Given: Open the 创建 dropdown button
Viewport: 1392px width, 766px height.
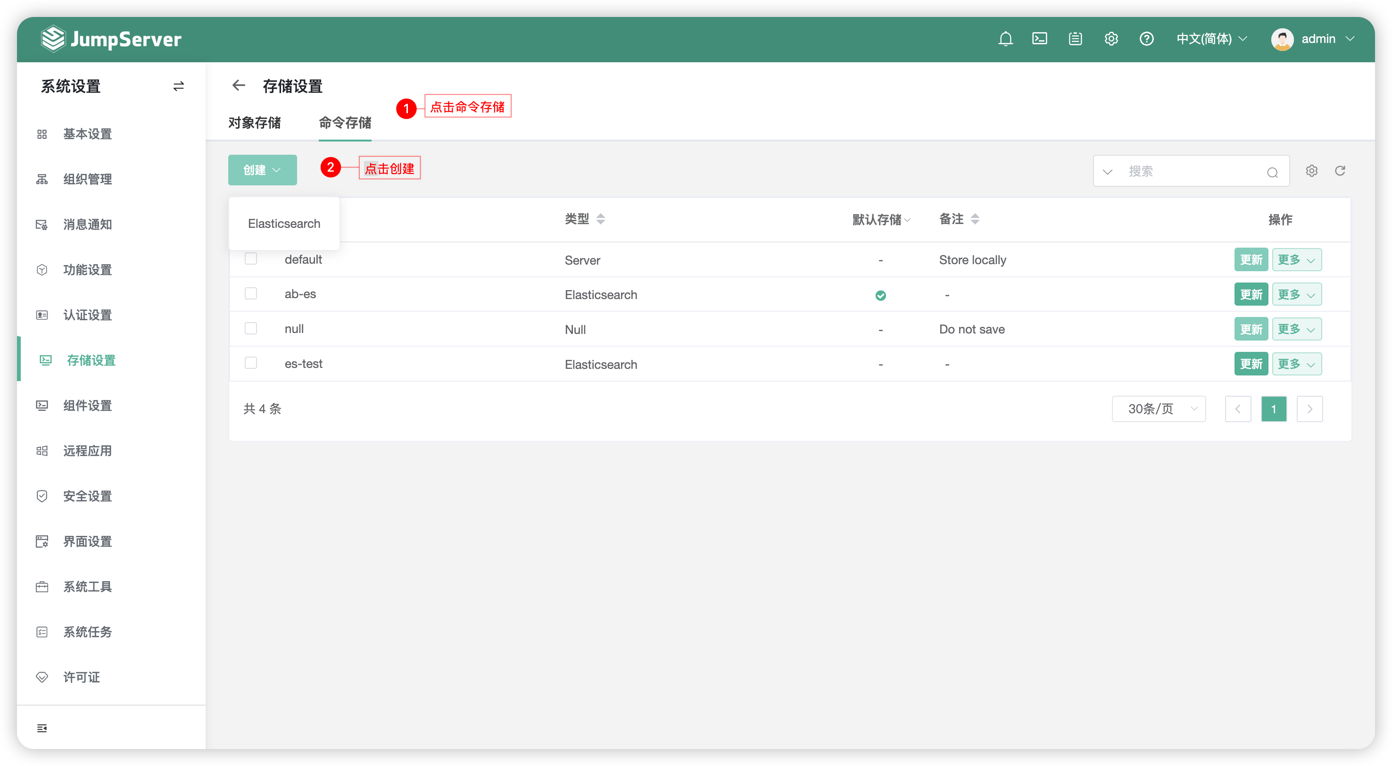Looking at the screenshot, I should pyautogui.click(x=262, y=170).
